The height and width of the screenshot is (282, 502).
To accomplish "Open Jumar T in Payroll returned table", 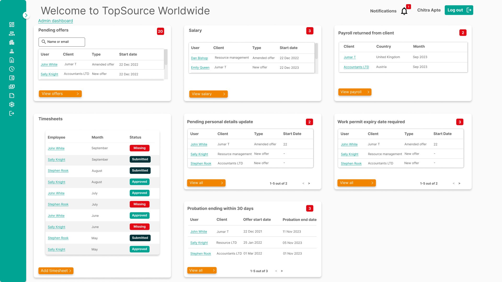I will [350, 57].
